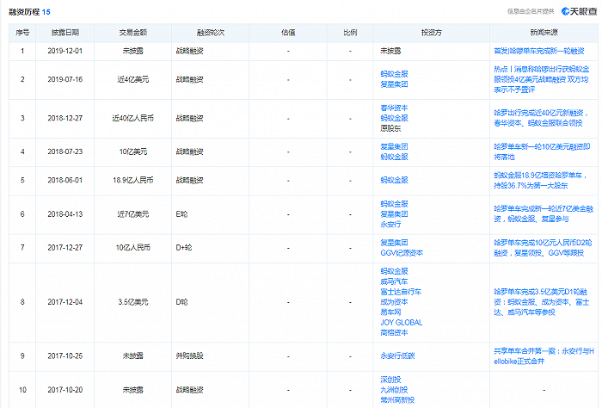Open investor 常州高新投
The height and width of the screenshot is (408, 602).
[397, 400]
